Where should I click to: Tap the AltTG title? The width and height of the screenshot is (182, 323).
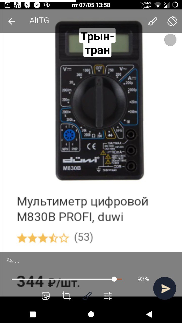point(39,21)
